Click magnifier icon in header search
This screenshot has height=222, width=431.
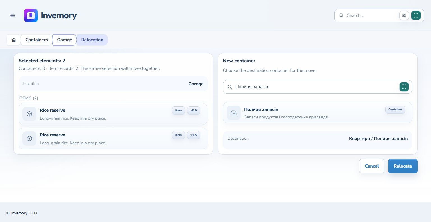pos(341,15)
